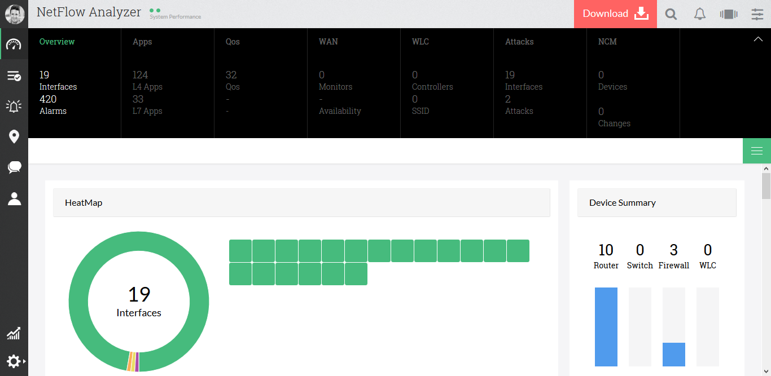The height and width of the screenshot is (376, 771).
Task: Click the 10 Router count
Action: coord(606,256)
